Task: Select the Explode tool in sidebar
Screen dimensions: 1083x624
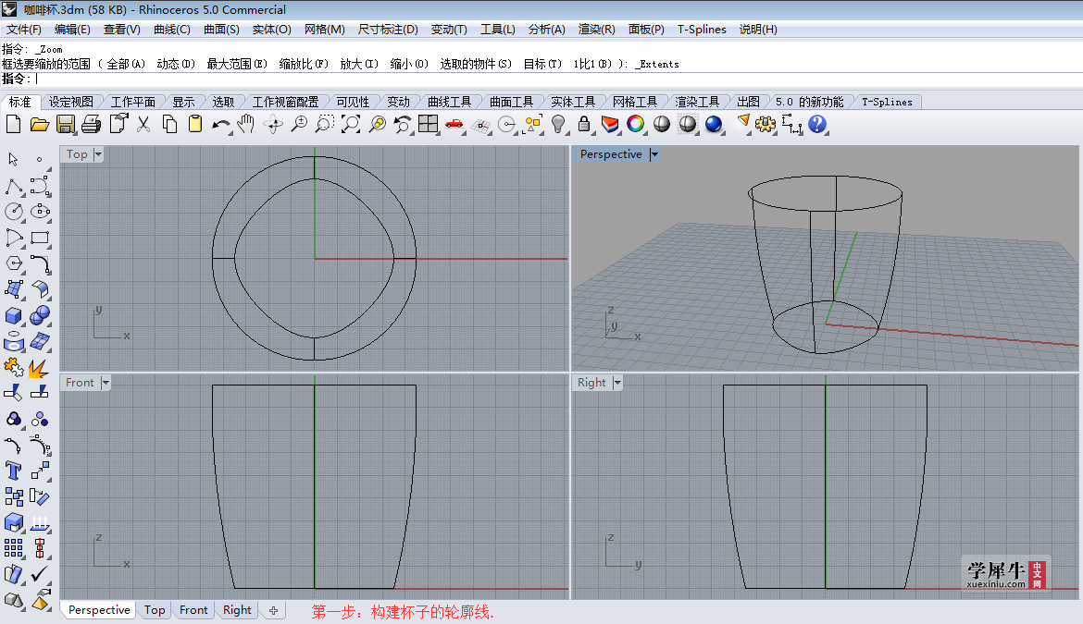Action: (x=40, y=368)
